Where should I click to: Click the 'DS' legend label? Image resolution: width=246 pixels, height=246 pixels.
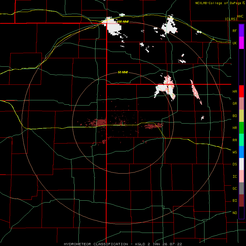235,164
